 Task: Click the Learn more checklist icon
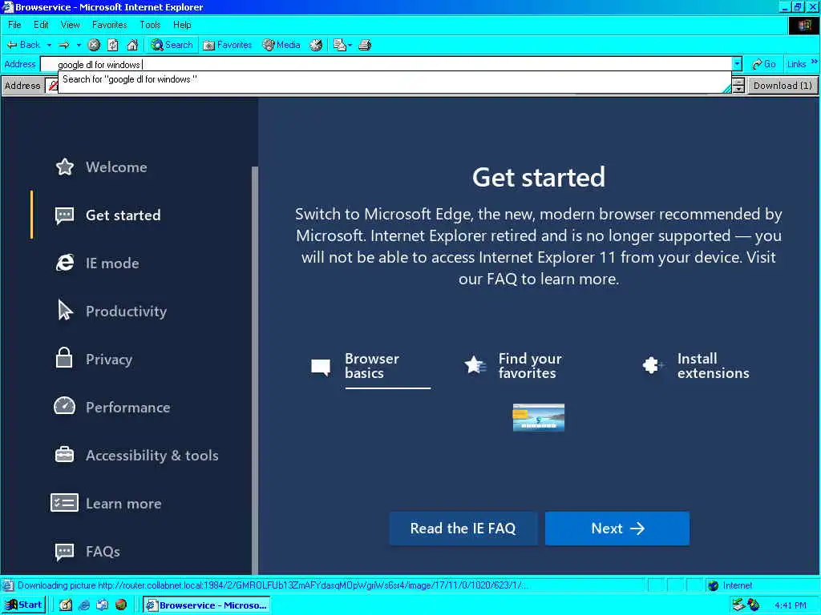pos(64,503)
